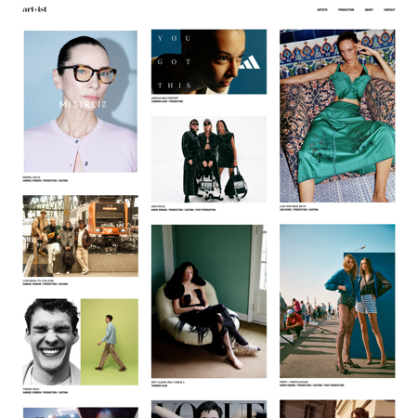Click the Penti Pentilicious caption
Screen dimensions: 418x418
(x=294, y=382)
